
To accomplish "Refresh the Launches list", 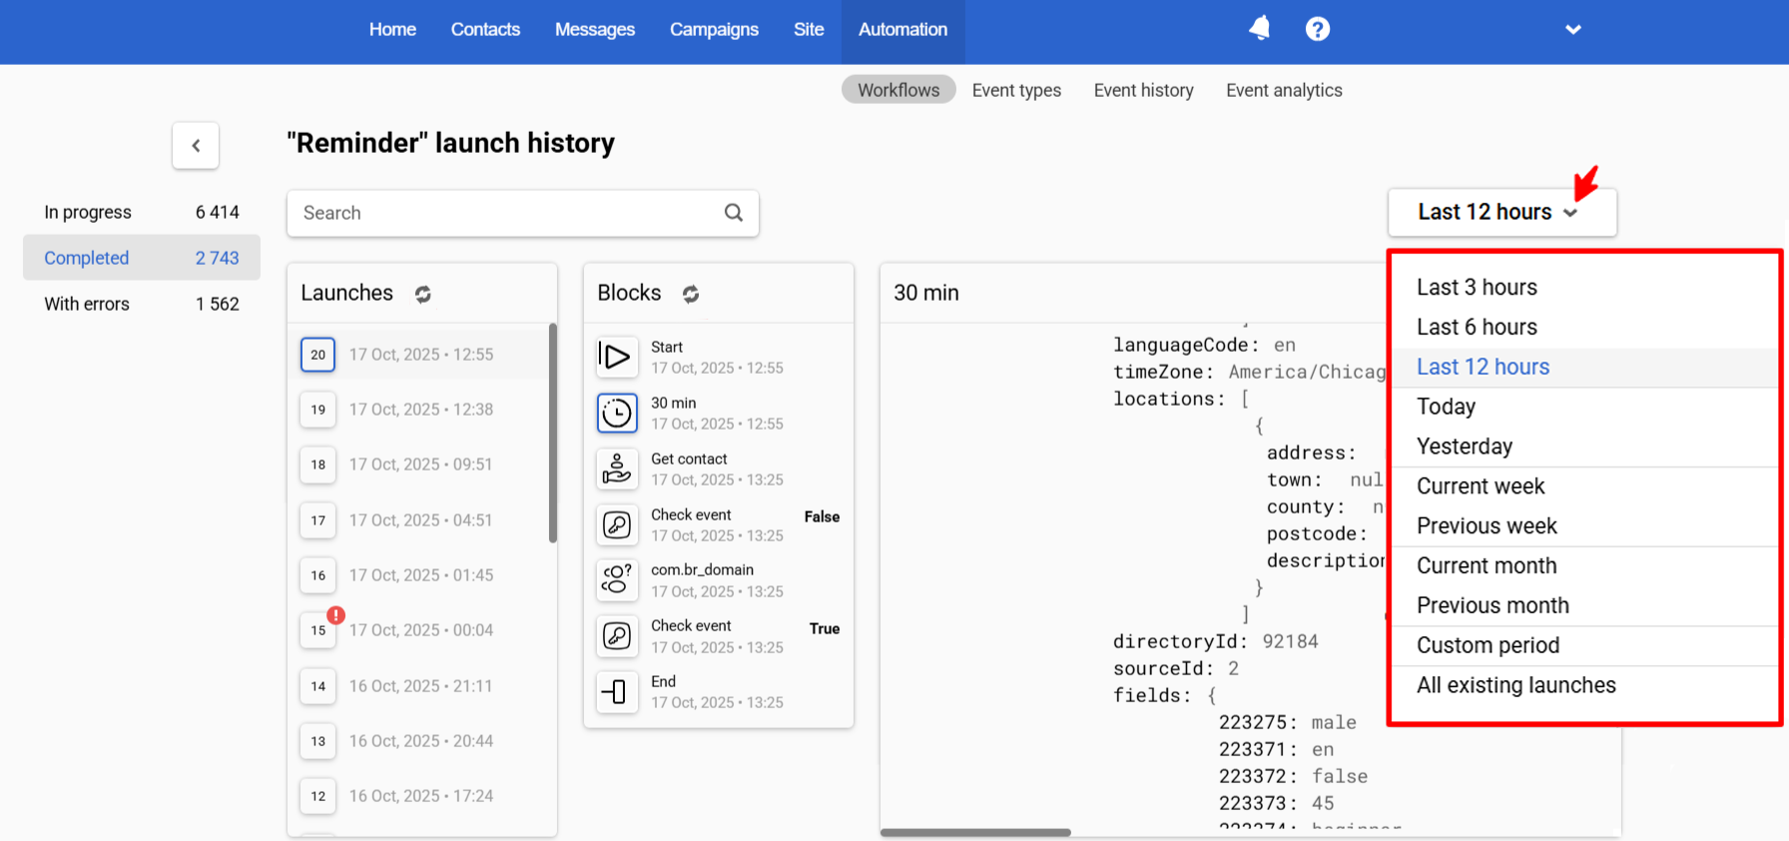I will coord(423,294).
